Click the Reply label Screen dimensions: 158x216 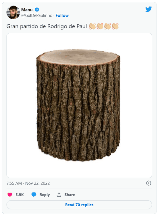tap(45, 195)
